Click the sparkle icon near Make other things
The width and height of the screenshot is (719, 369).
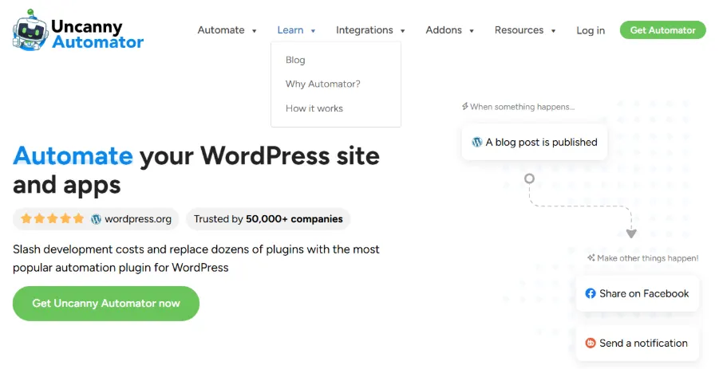coord(591,258)
